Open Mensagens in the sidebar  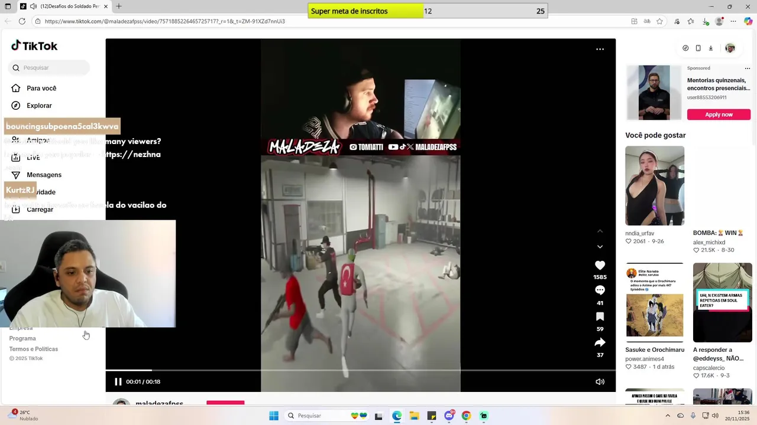pos(36,175)
